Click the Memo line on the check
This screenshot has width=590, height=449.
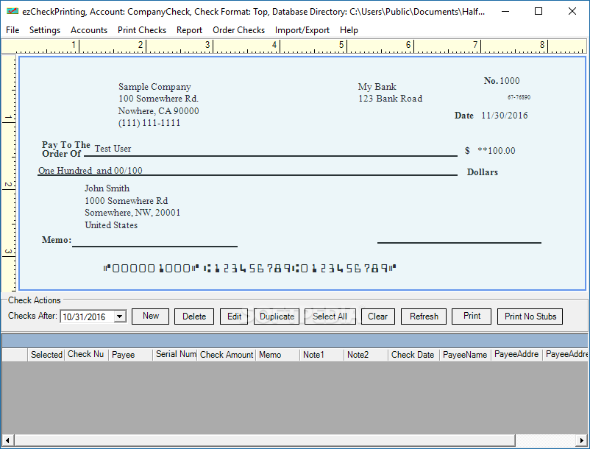point(154,247)
